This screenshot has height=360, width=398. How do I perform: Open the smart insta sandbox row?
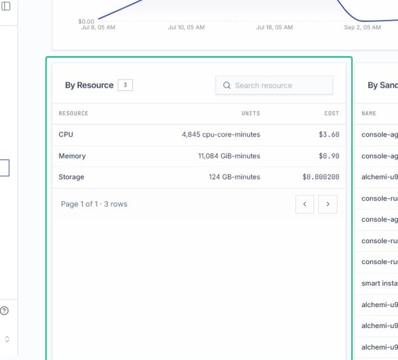[x=376, y=283]
